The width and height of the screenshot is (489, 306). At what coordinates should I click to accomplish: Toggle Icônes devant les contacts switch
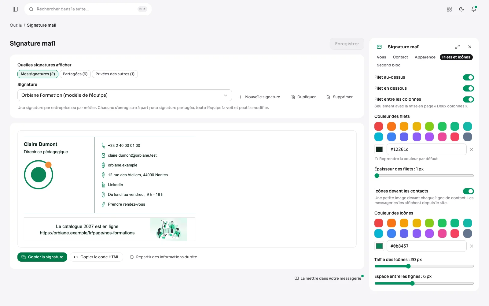pos(468,191)
